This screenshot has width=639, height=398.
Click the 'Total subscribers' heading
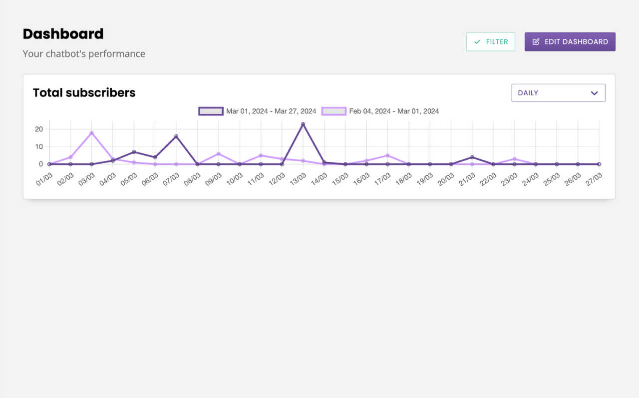coord(84,93)
